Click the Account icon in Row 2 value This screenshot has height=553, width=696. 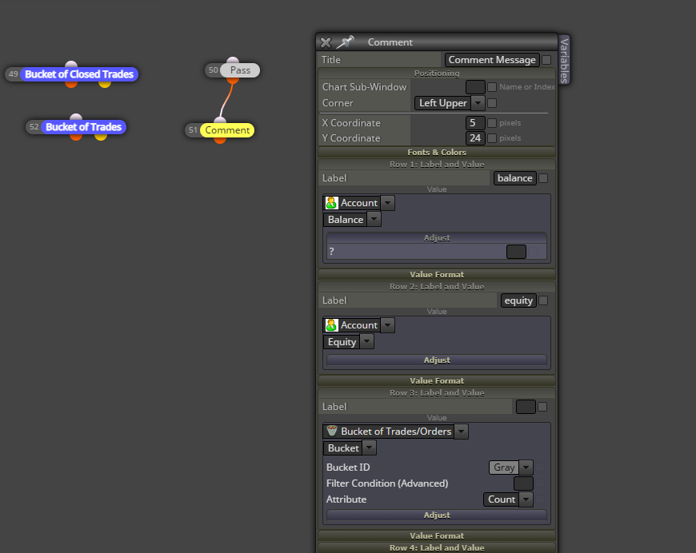pos(331,325)
